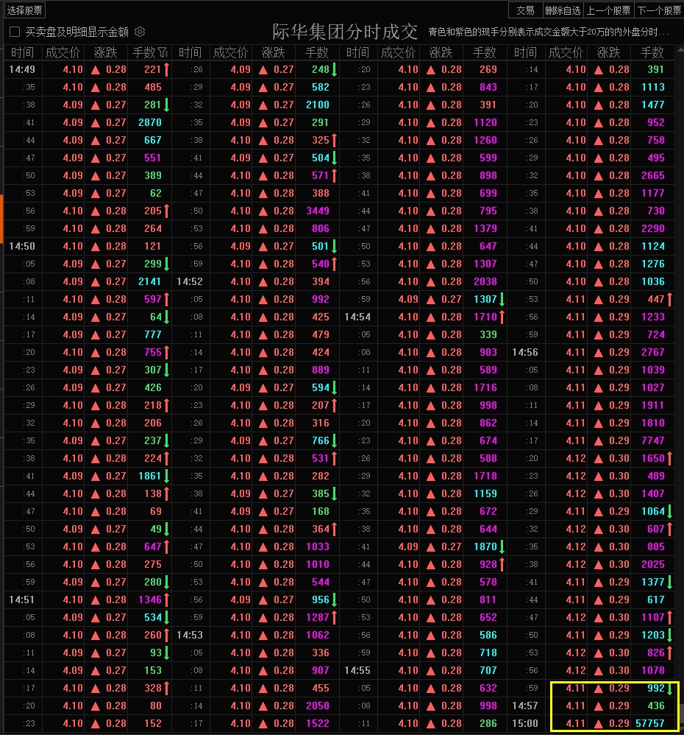Click the 2141 volume cell
The image size is (684, 735).
[150, 282]
